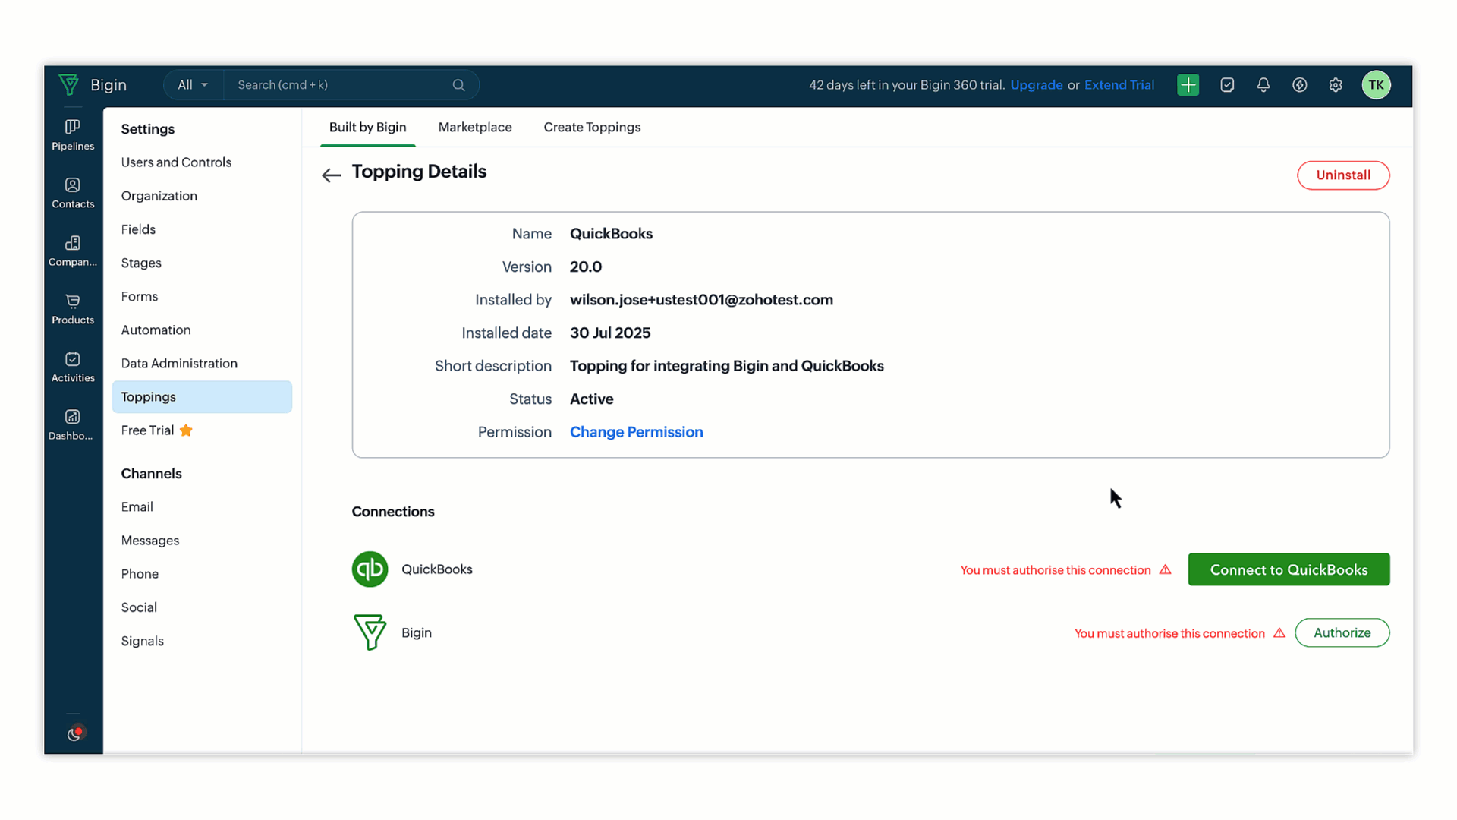Click the Extend Trial link
The height and width of the screenshot is (820, 1457).
click(1119, 85)
